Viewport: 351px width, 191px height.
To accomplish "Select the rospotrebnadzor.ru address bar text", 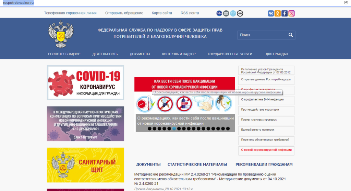I will click(x=19, y=3).
